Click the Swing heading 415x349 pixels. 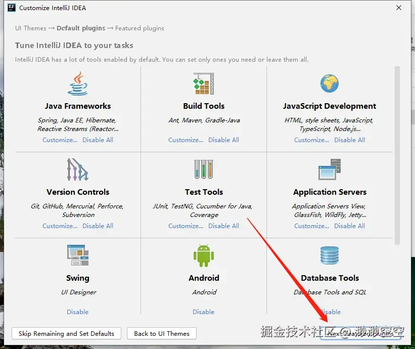click(x=78, y=278)
